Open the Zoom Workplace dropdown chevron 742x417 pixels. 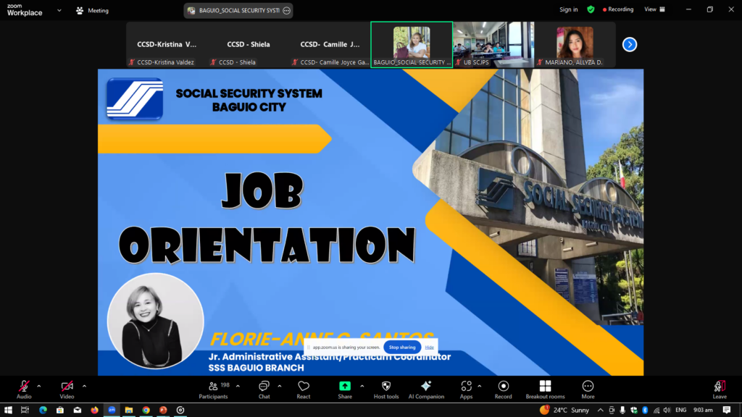tap(59, 10)
